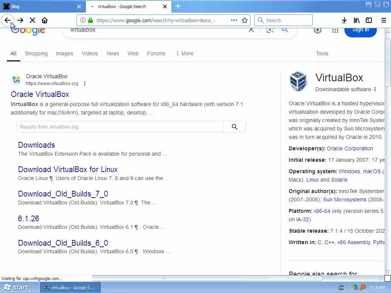Open a new tab with plus button

click(178, 6)
